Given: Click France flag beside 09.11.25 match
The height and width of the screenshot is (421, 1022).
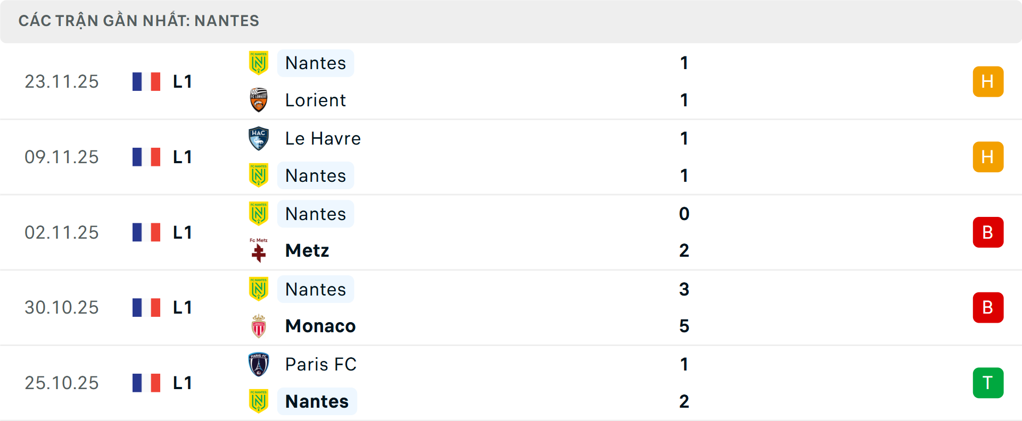Looking at the screenshot, I should [146, 157].
